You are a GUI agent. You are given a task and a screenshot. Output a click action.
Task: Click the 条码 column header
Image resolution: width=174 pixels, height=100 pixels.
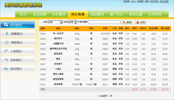(105, 28)
